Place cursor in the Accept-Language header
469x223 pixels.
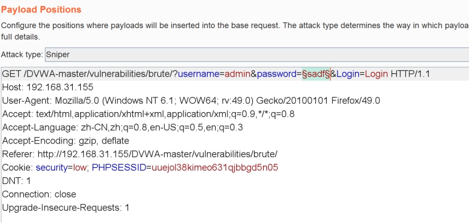(x=122, y=127)
